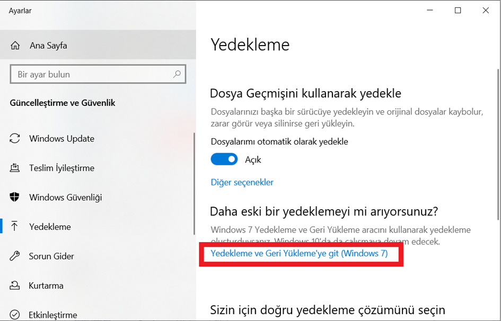
Task: Click the Windows Update refresh icon
Action: pyautogui.click(x=15, y=138)
